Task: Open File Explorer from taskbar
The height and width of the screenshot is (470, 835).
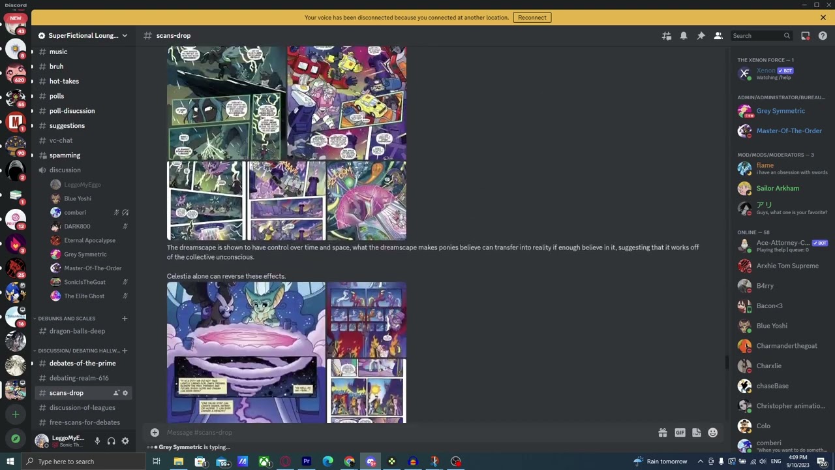Action: 178,462
